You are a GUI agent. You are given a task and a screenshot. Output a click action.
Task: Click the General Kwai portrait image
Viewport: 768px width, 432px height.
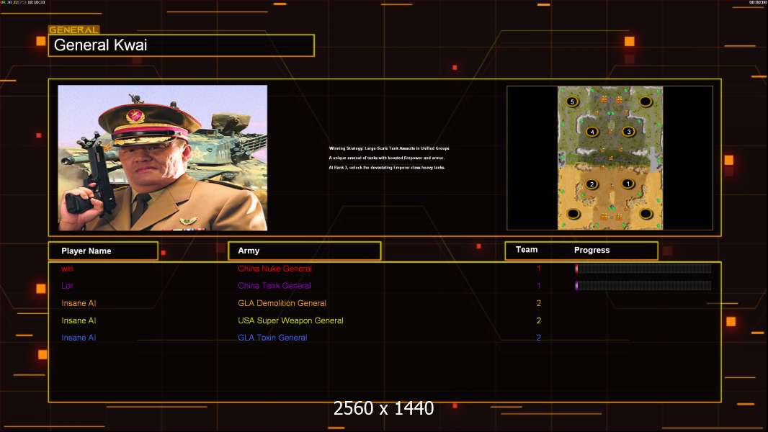tap(163, 158)
